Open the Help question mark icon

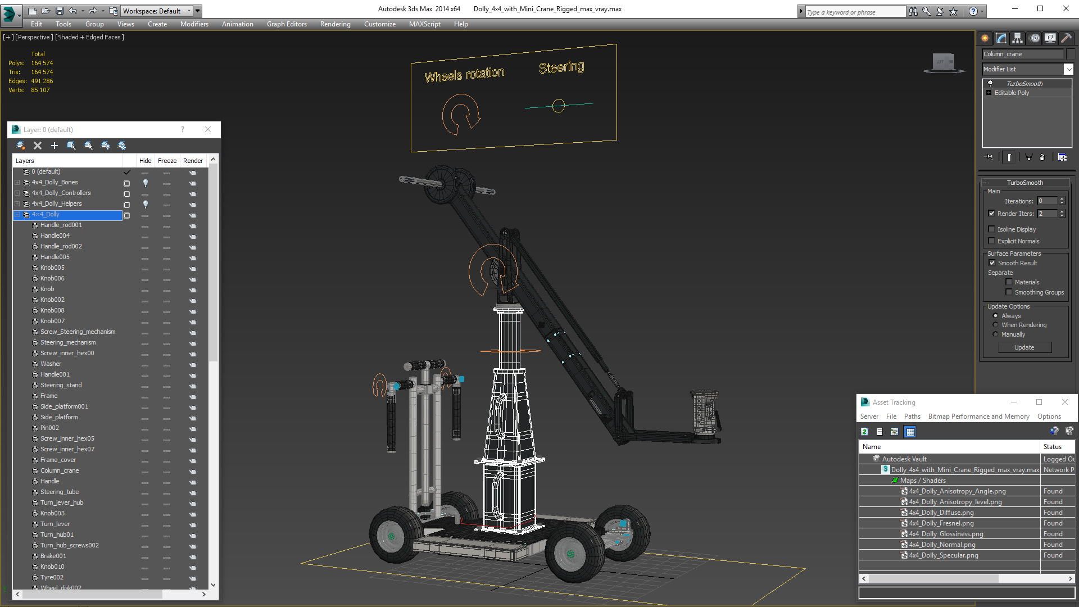pyautogui.click(x=973, y=11)
